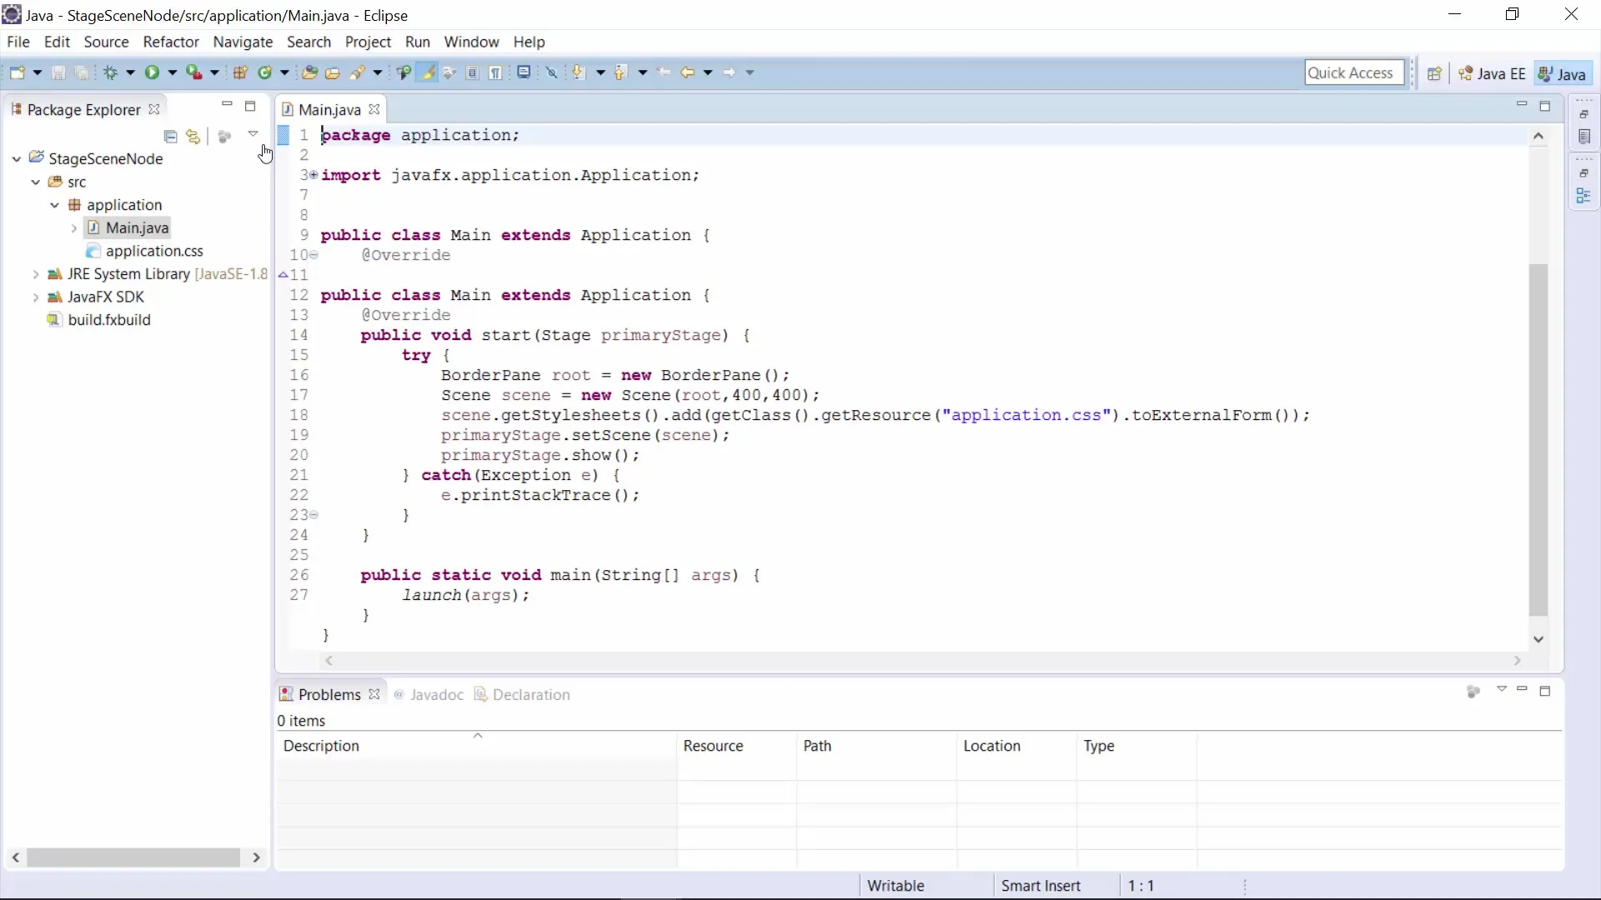Click the New file wizard icon

17,73
